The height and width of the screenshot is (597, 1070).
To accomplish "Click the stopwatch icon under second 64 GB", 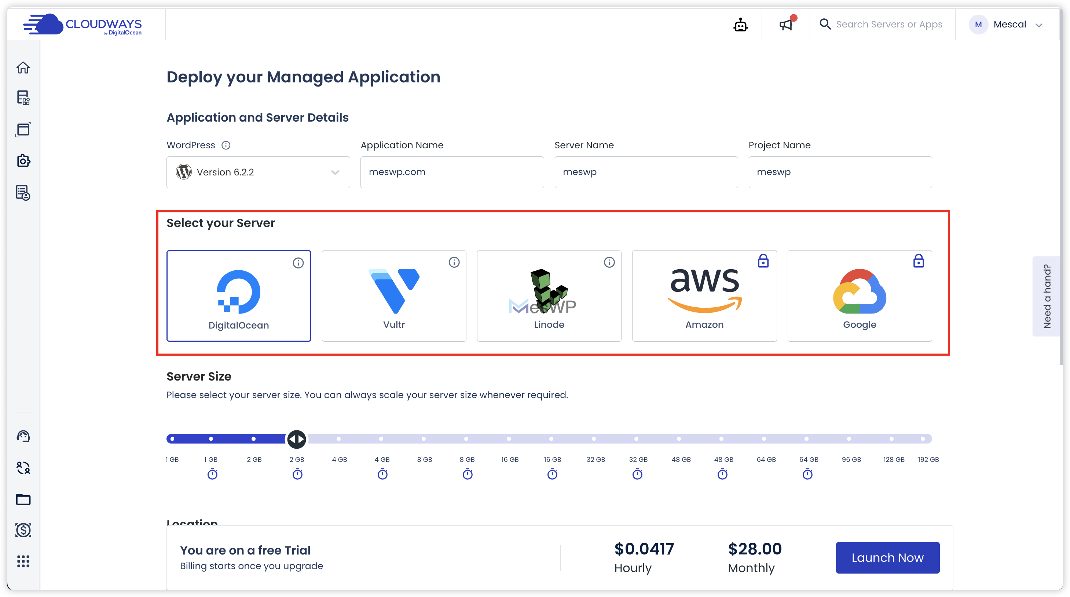I will click(x=807, y=474).
